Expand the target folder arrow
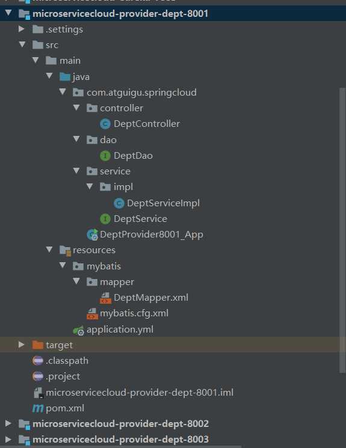 coord(22,345)
